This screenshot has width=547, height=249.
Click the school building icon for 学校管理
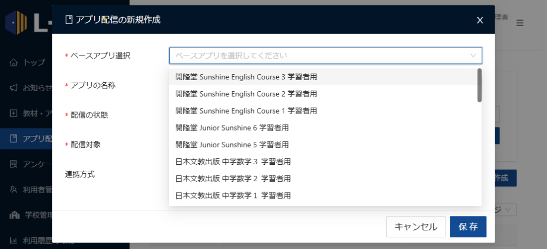(14, 215)
